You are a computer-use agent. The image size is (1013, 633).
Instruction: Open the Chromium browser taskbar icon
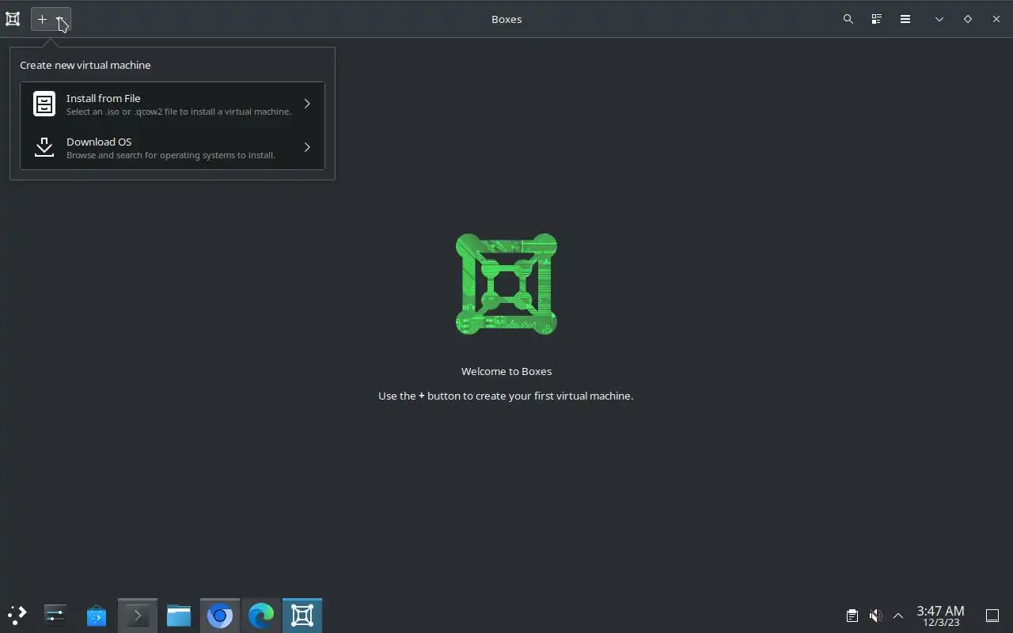pos(220,615)
